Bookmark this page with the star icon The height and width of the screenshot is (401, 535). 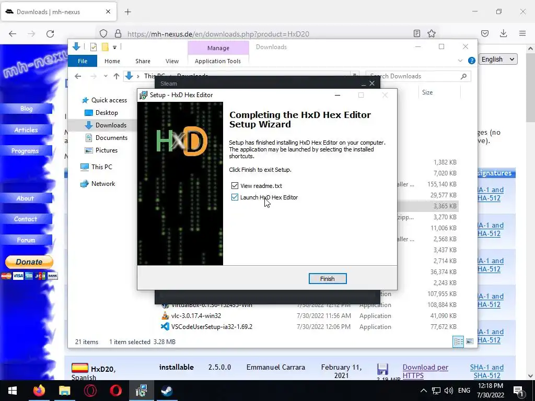pyautogui.click(x=432, y=33)
